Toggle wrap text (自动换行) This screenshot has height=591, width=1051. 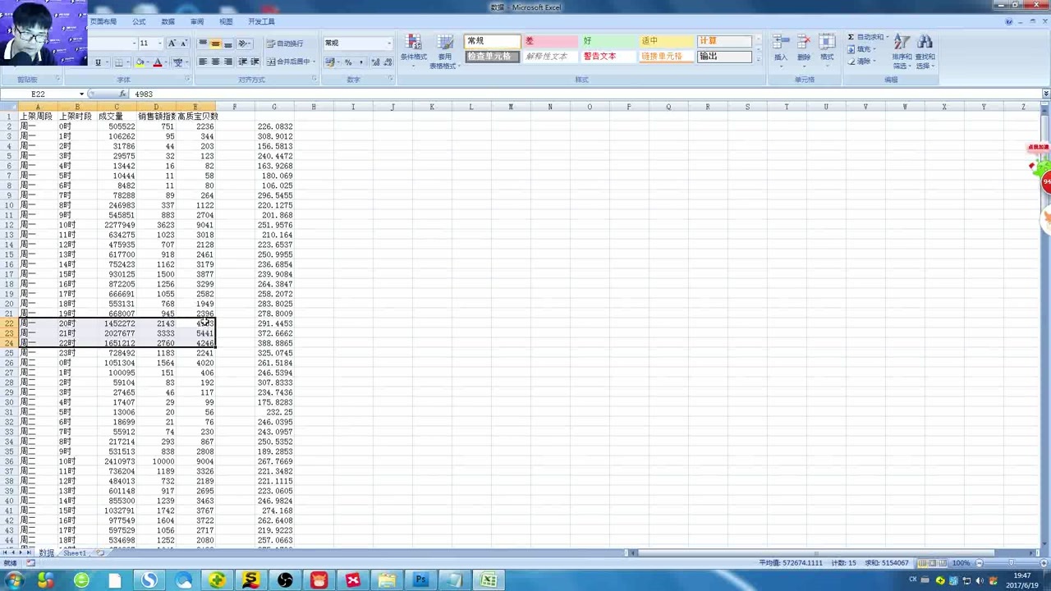[x=285, y=44]
